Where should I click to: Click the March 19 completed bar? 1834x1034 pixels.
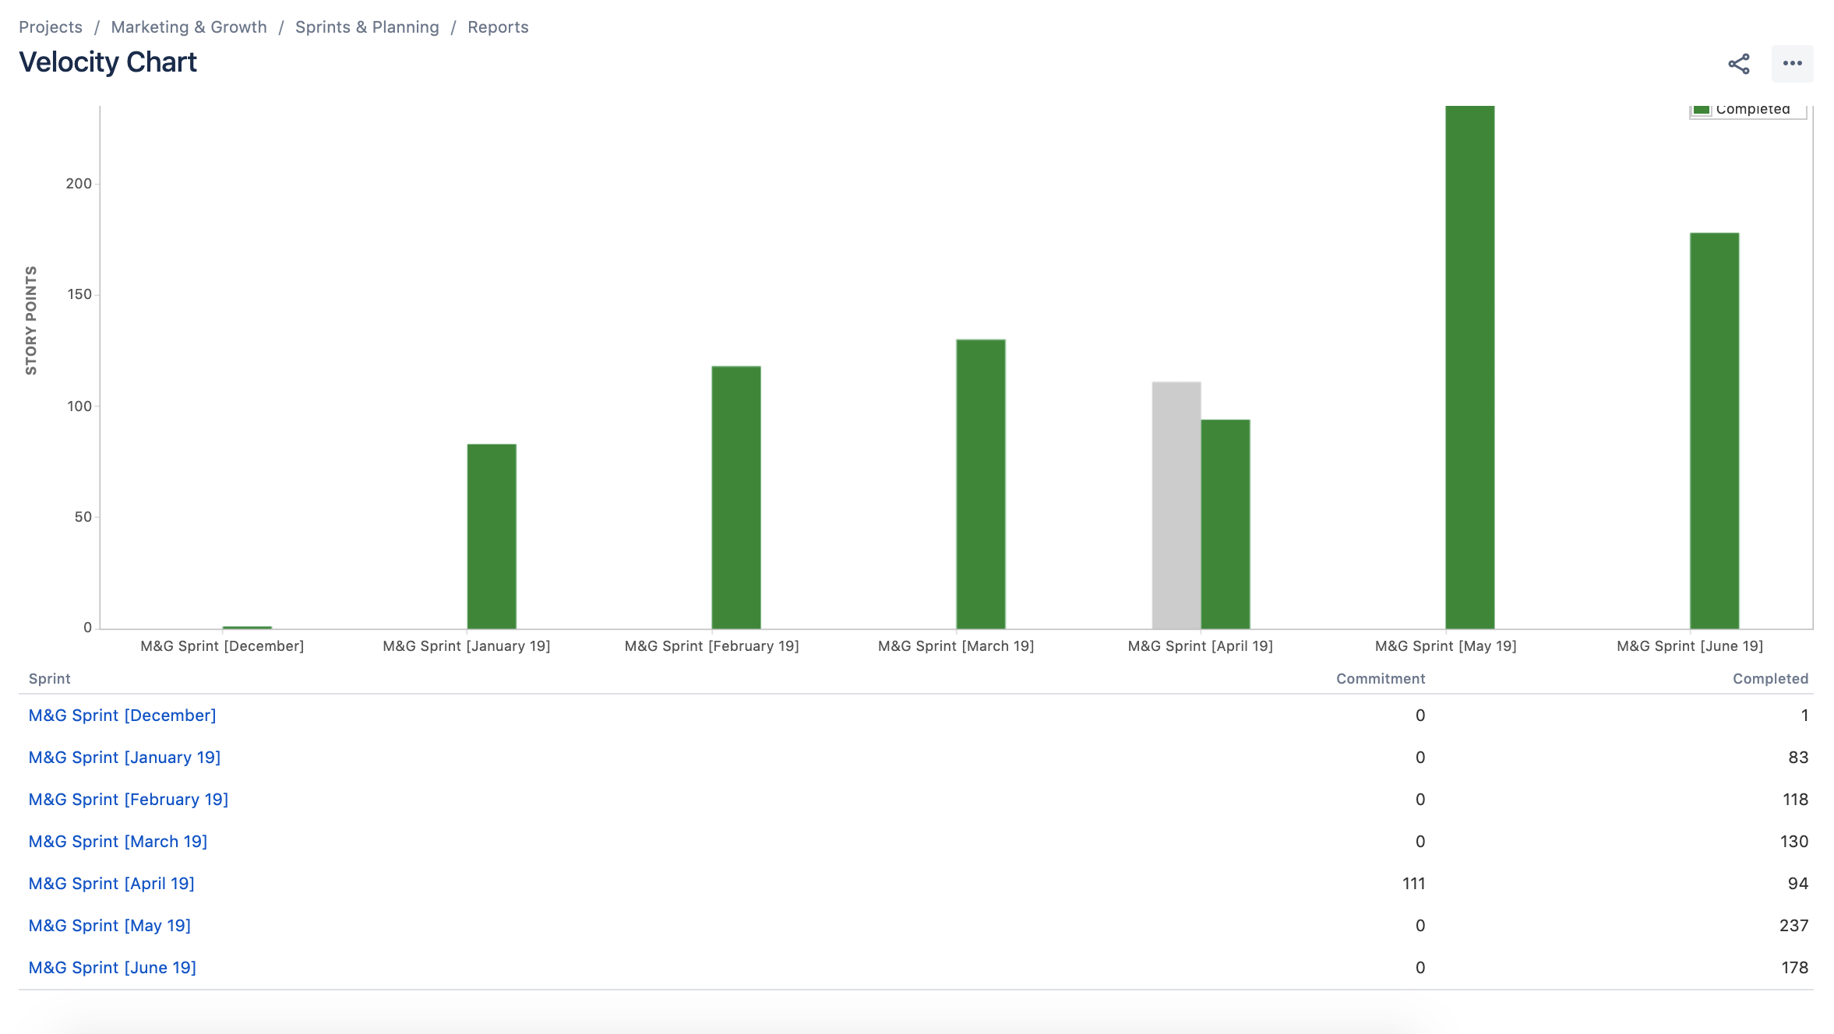(x=981, y=484)
